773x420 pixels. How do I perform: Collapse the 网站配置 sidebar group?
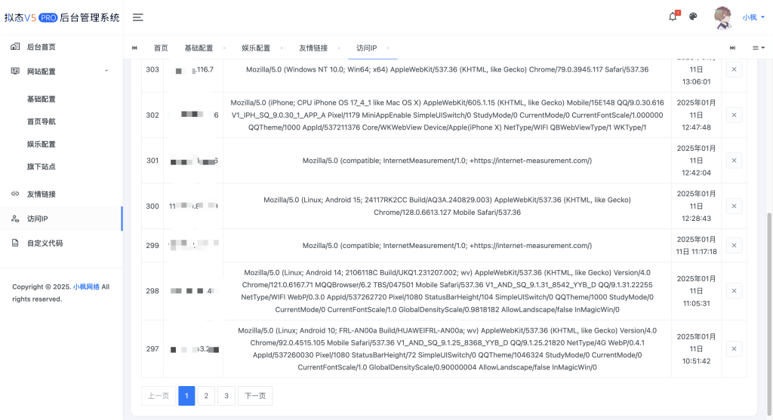pyautogui.click(x=61, y=72)
